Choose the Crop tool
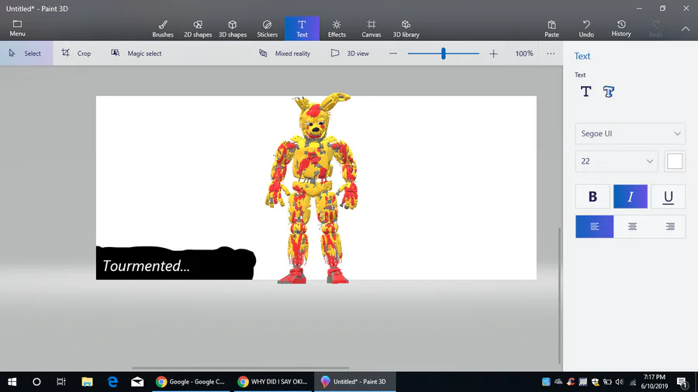The image size is (698, 392). 76,53
